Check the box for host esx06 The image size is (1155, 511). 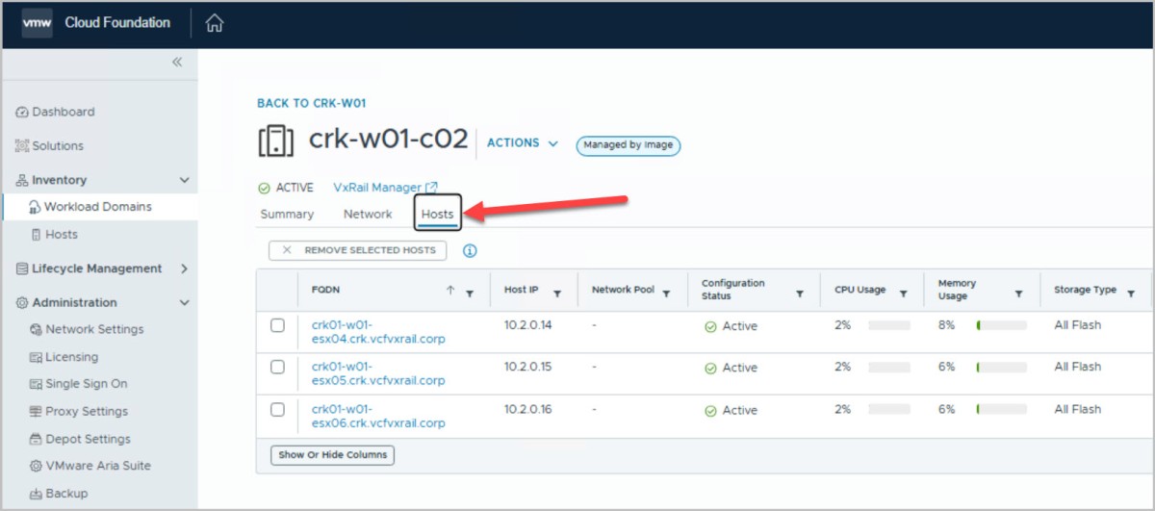click(277, 409)
